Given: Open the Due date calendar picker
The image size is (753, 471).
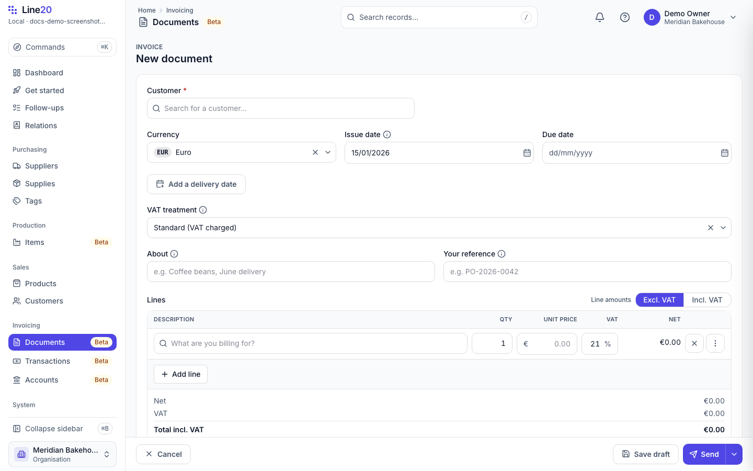Looking at the screenshot, I should point(725,153).
